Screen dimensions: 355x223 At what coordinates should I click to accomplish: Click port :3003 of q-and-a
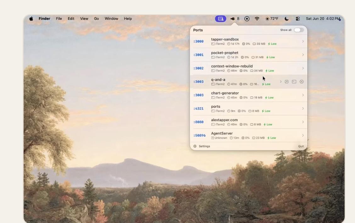pos(198,82)
